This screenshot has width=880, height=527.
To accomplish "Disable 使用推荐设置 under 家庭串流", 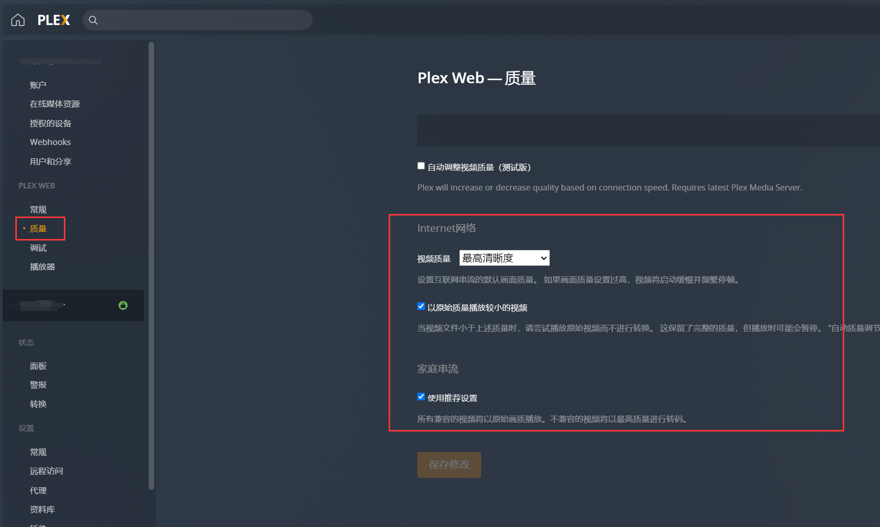I will point(420,396).
